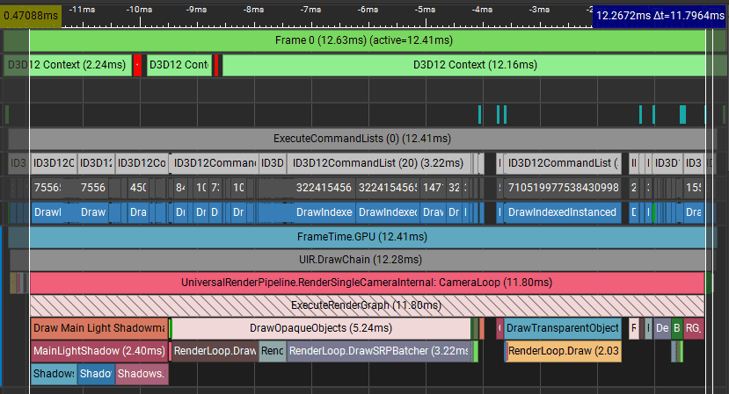The image size is (729, 394).
Task: Click the UIR.DrawChain (12.28ms) bar
Action: coord(361,260)
